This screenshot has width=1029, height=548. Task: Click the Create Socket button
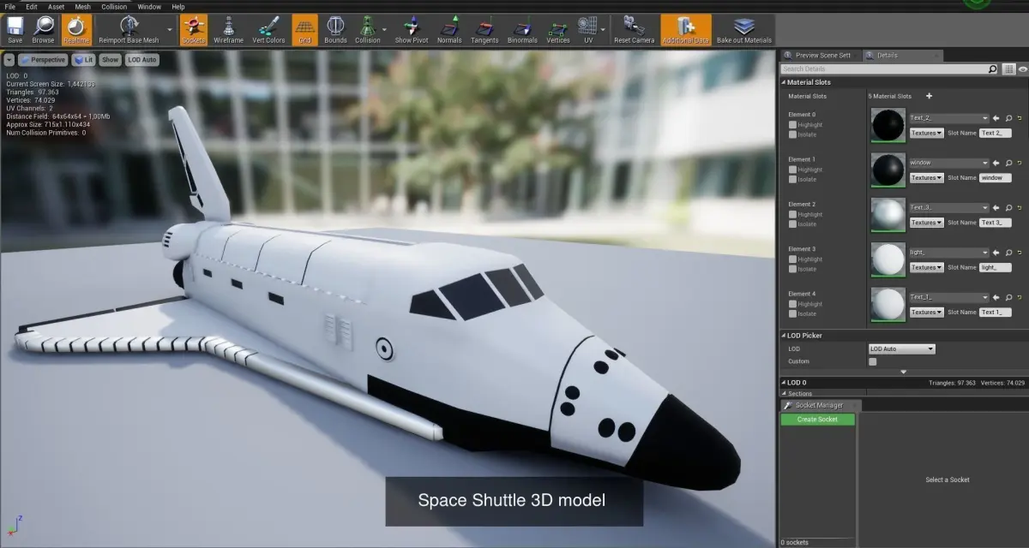click(817, 420)
